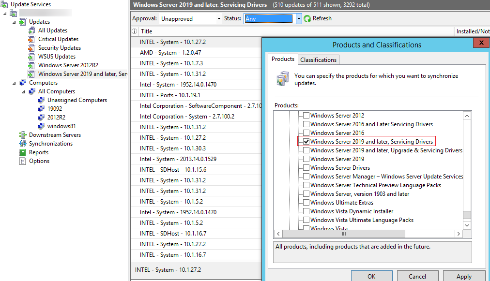The width and height of the screenshot is (490, 281).
Task: Click the Critical Updates view icon
Action: coord(31,39)
